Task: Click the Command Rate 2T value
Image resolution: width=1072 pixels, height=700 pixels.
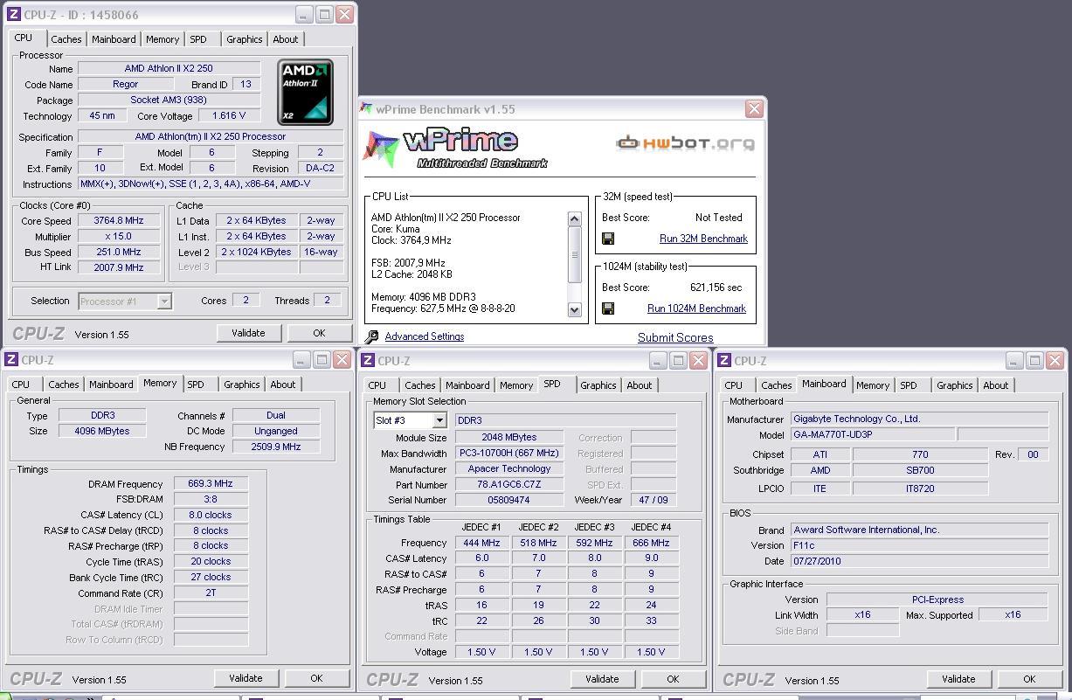Action: click(210, 593)
